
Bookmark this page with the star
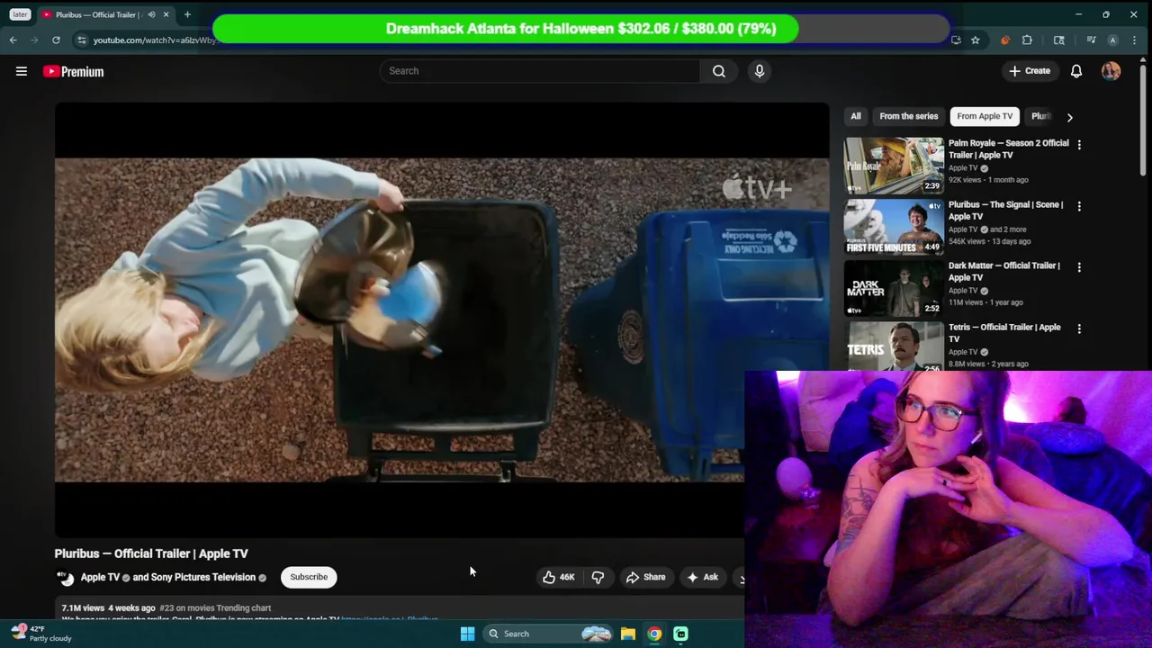[x=975, y=40]
